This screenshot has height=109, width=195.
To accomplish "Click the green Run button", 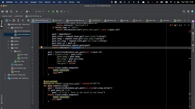I will 49,12.
